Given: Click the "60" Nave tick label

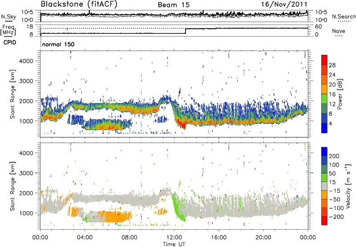Looking at the screenshot, I should point(318,27).
